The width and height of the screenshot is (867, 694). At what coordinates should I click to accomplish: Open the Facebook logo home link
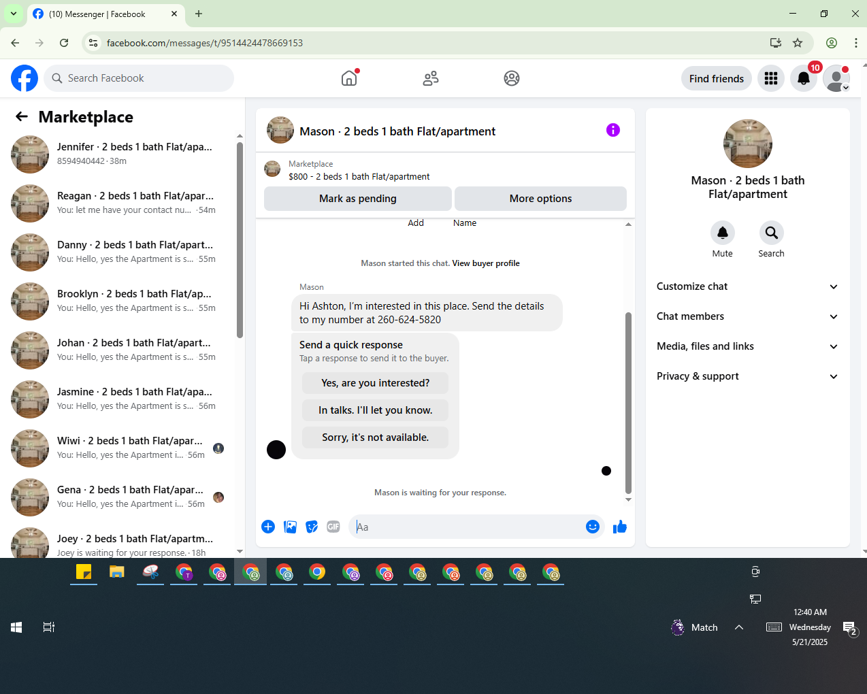click(24, 78)
